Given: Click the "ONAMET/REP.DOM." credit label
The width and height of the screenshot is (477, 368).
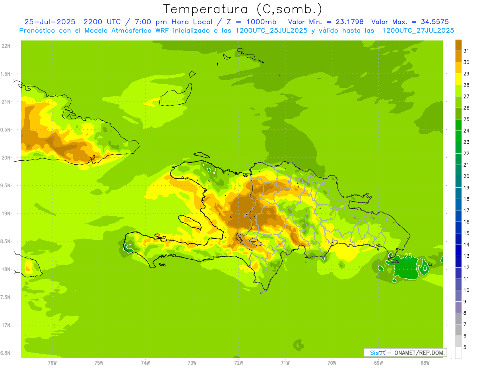Looking at the screenshot, I should pyautogui.click(x=419, y=353).
